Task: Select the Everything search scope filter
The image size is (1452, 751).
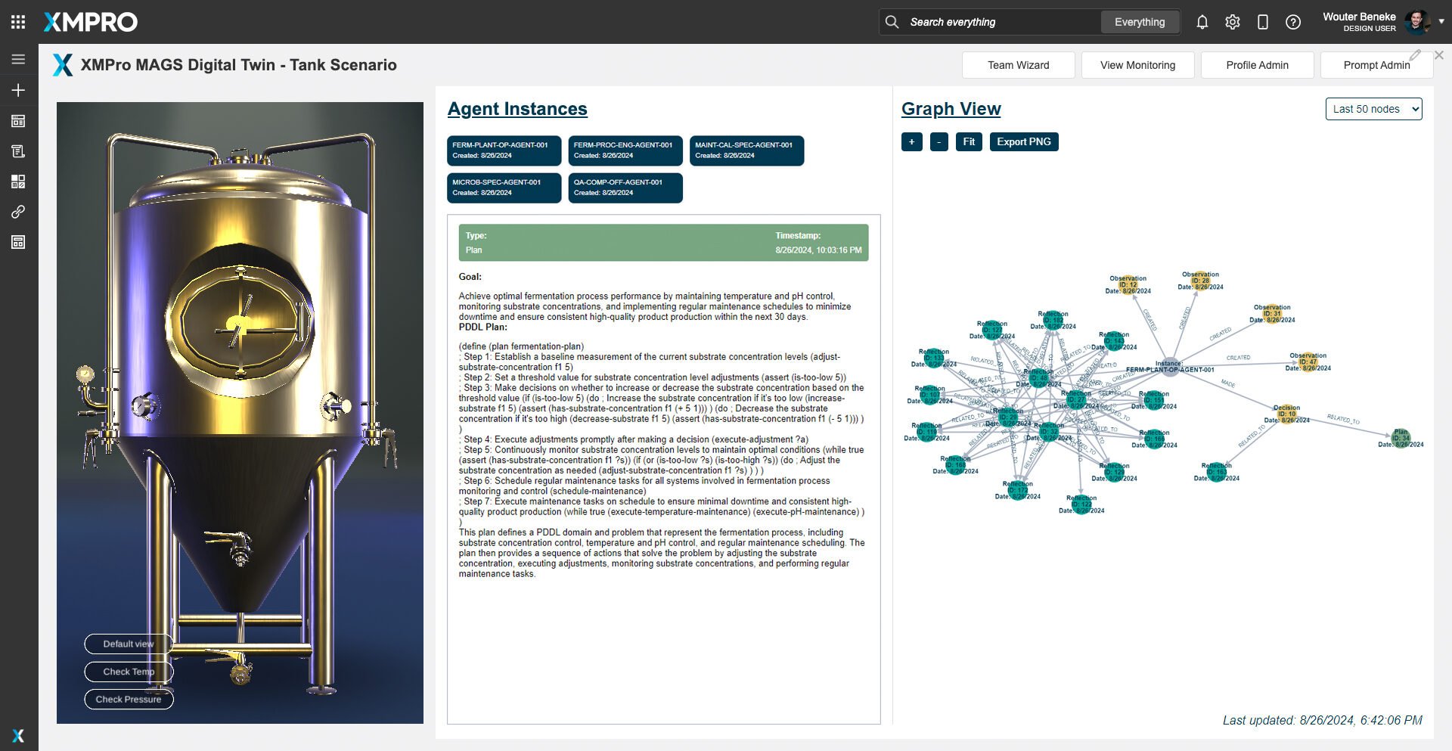Action: click(x=1139, y=22)
